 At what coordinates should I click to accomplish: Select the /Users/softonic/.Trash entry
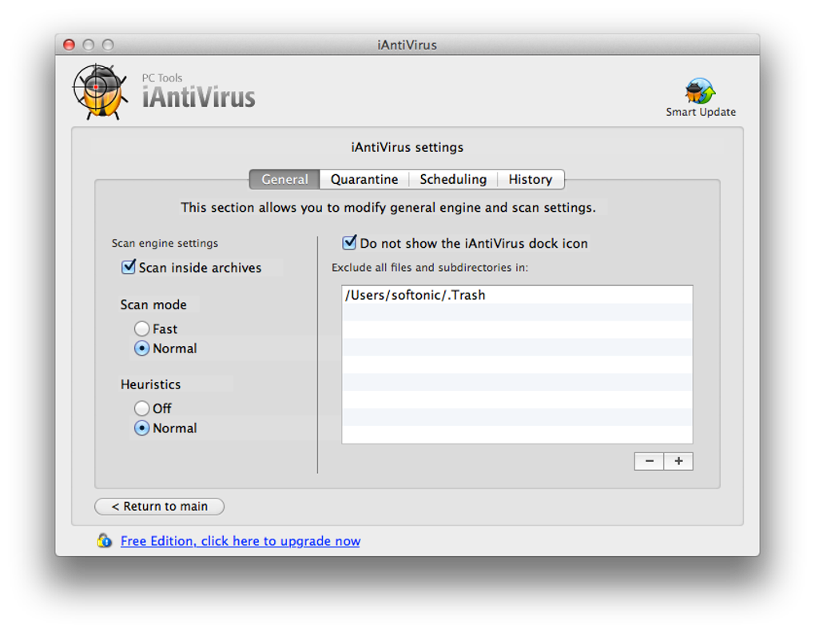(x=517, y=295)
